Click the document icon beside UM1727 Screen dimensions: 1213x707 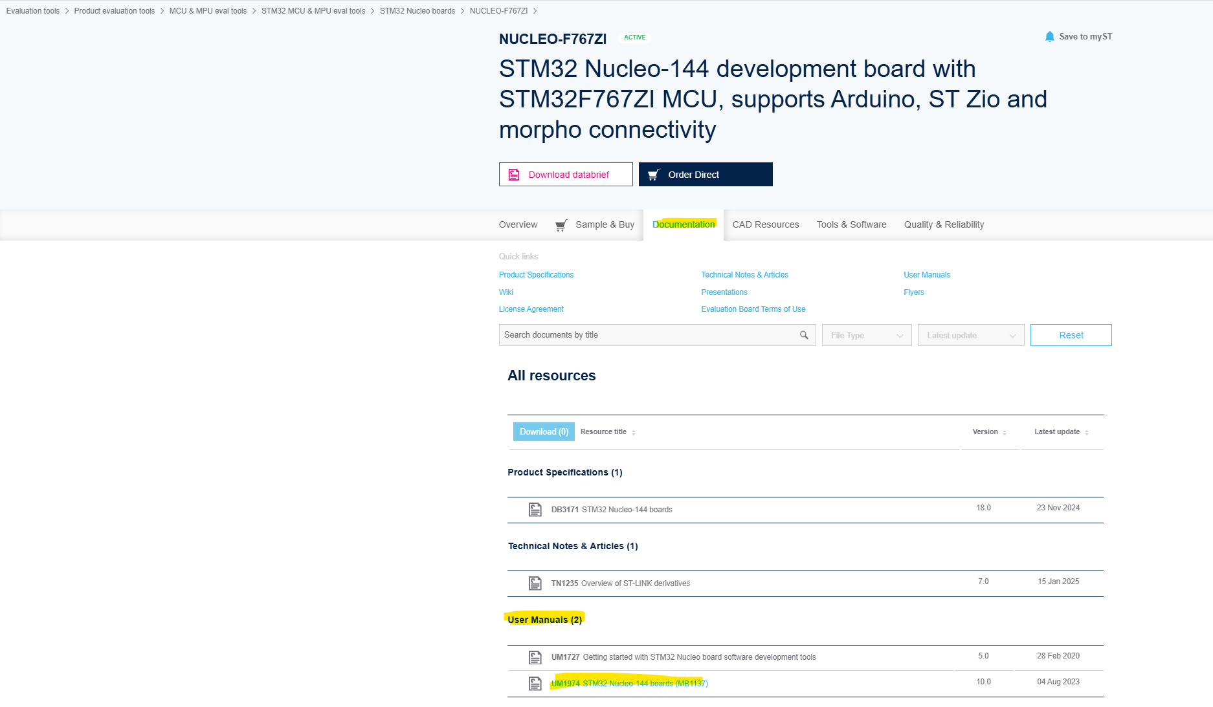tap(535, 657)
